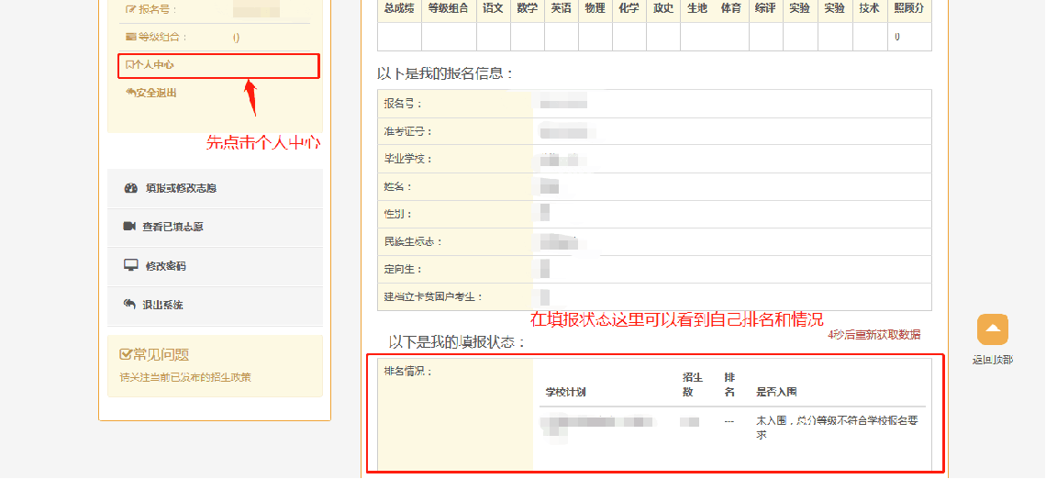Click the 安全退出 link text

pos(156,93)
